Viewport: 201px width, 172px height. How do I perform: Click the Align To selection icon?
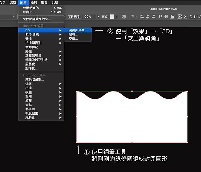pos(133,17)
